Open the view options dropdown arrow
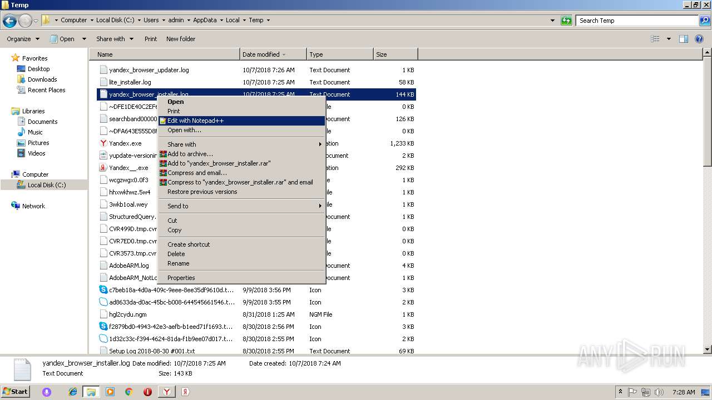The image size is (712, 400). tap(669, 39)
